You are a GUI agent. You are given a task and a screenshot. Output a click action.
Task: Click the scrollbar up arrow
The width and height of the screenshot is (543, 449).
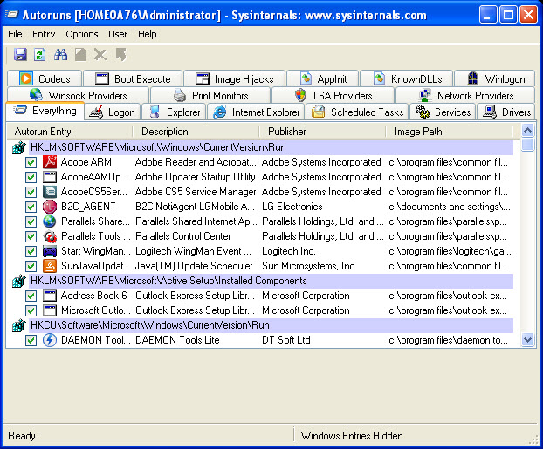[x=527, y=131]
